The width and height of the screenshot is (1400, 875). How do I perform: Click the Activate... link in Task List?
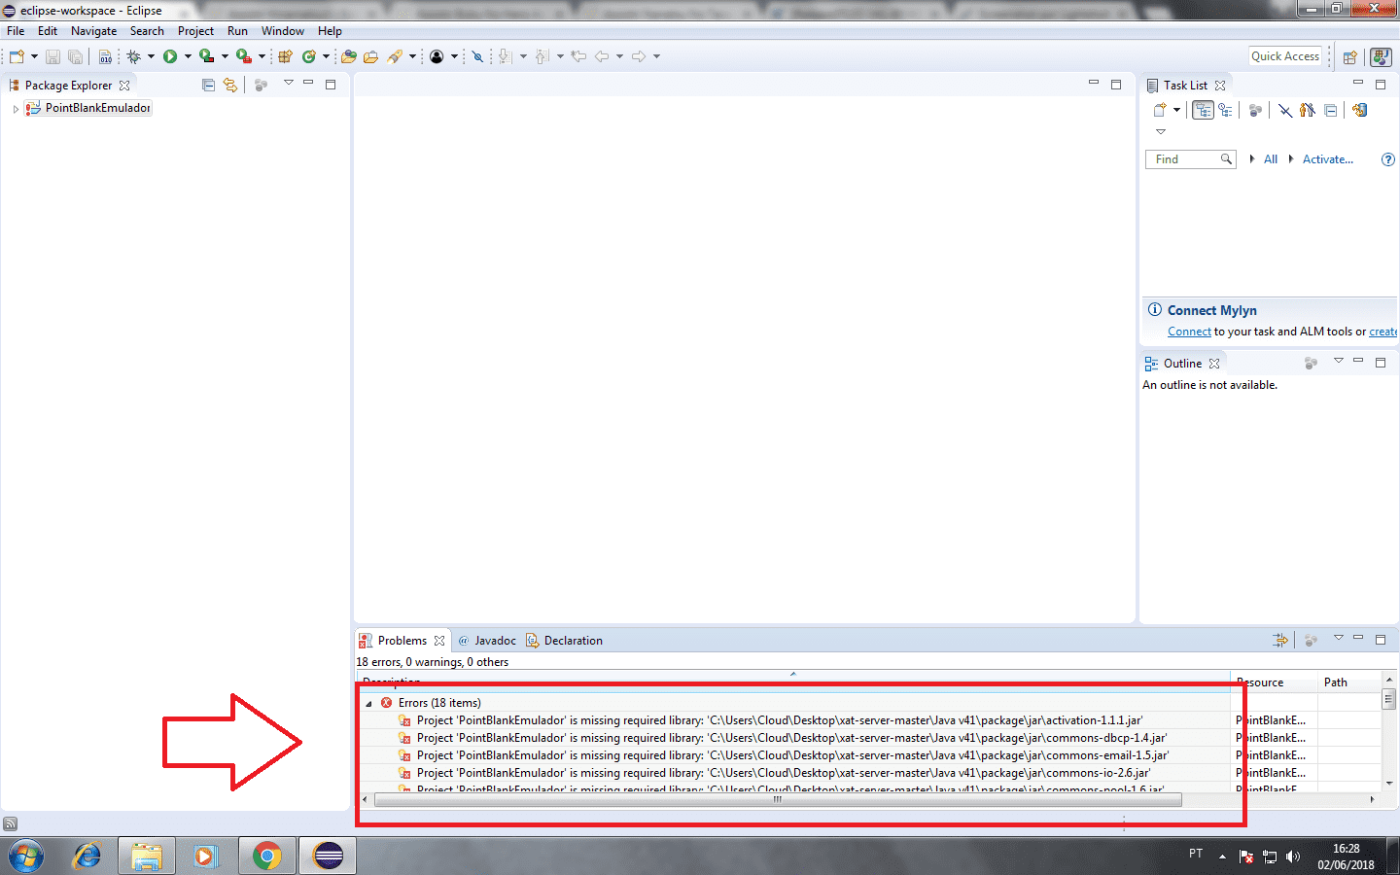pyautogui.click(x=1327, y=159)
